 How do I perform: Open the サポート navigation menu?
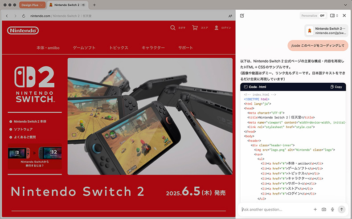point(185,48)
